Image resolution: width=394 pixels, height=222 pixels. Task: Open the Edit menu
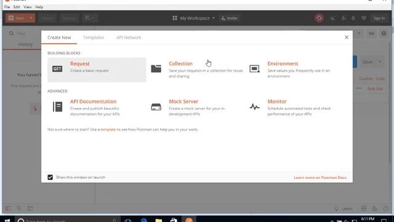tap(17, 7)
